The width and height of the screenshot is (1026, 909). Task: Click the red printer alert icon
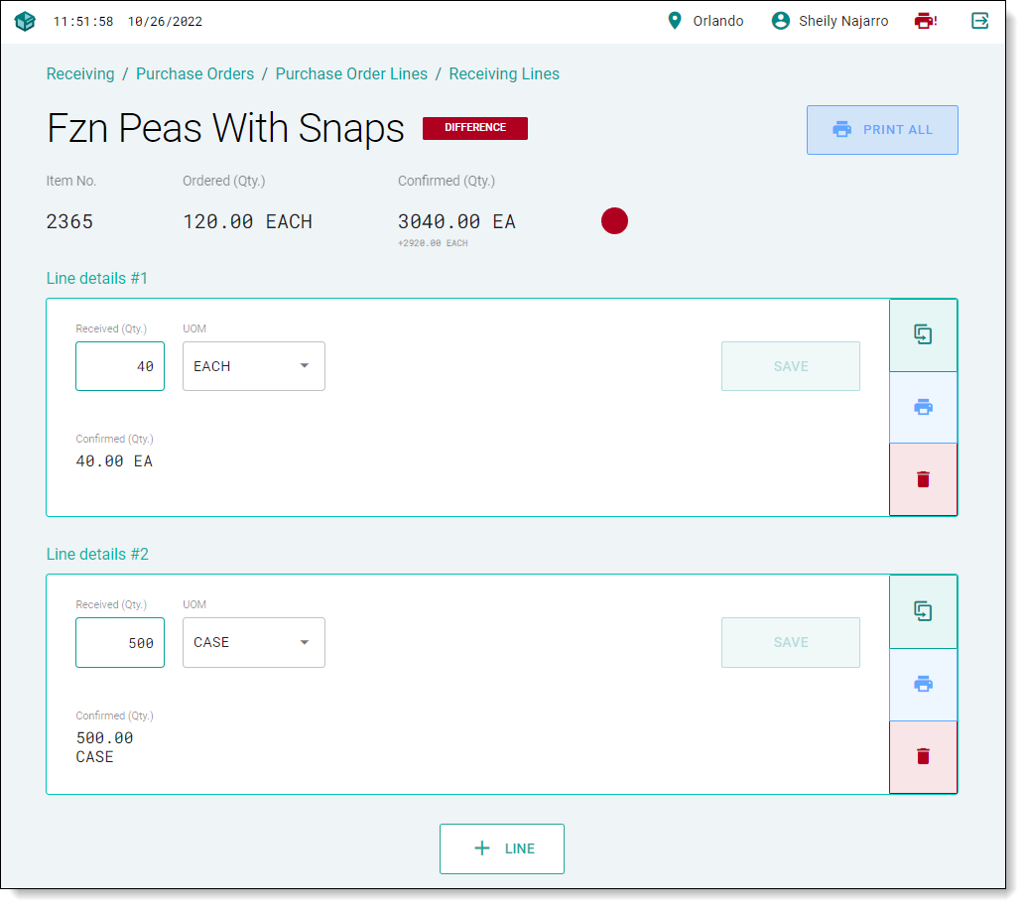coord(925,21)
